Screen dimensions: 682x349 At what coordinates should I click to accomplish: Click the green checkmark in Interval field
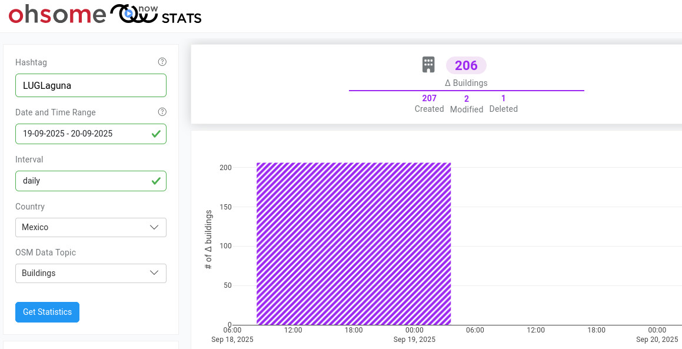pyautogui.click(x=156, y=181)
